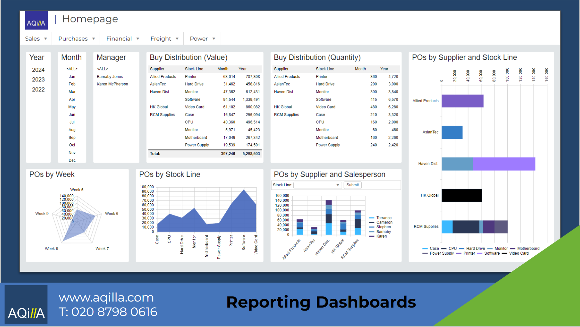Open the Financial menu
The width and height of the screenshot is (580, 327).
click(123, 39)
